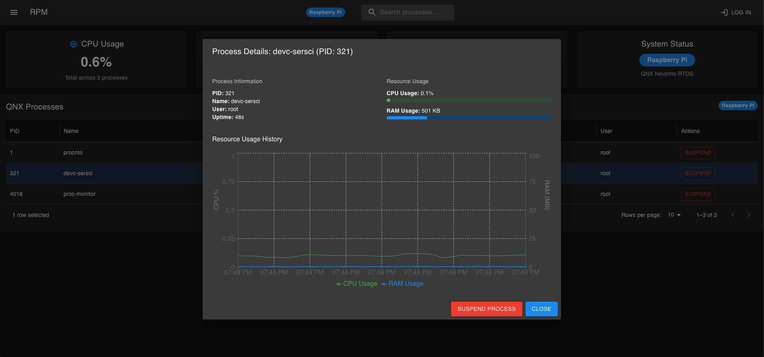This screenshot has height=357, width=764.
Task: Click System Status Raspberry Pi badge
Action: click(x=667, y=60)
